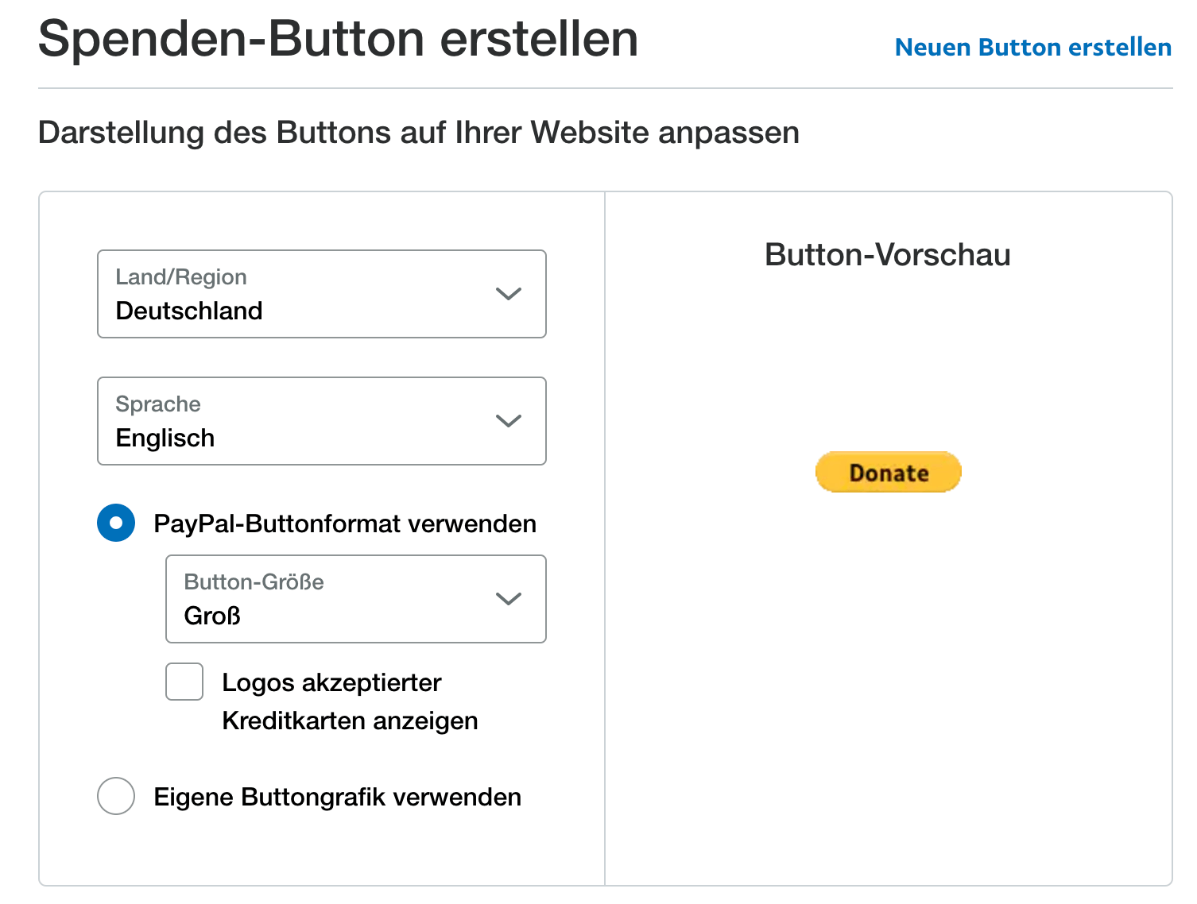Enable the Logos akzeptierter Kreditkarten checkbox

(184, 682)
